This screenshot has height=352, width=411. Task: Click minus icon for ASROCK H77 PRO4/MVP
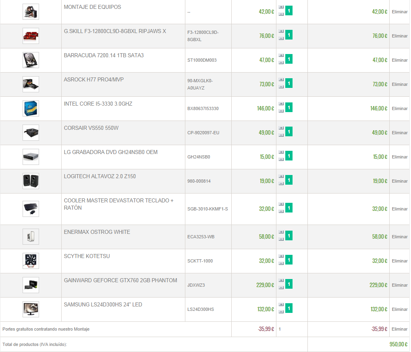pyautogui.click(x=281, y=87)
